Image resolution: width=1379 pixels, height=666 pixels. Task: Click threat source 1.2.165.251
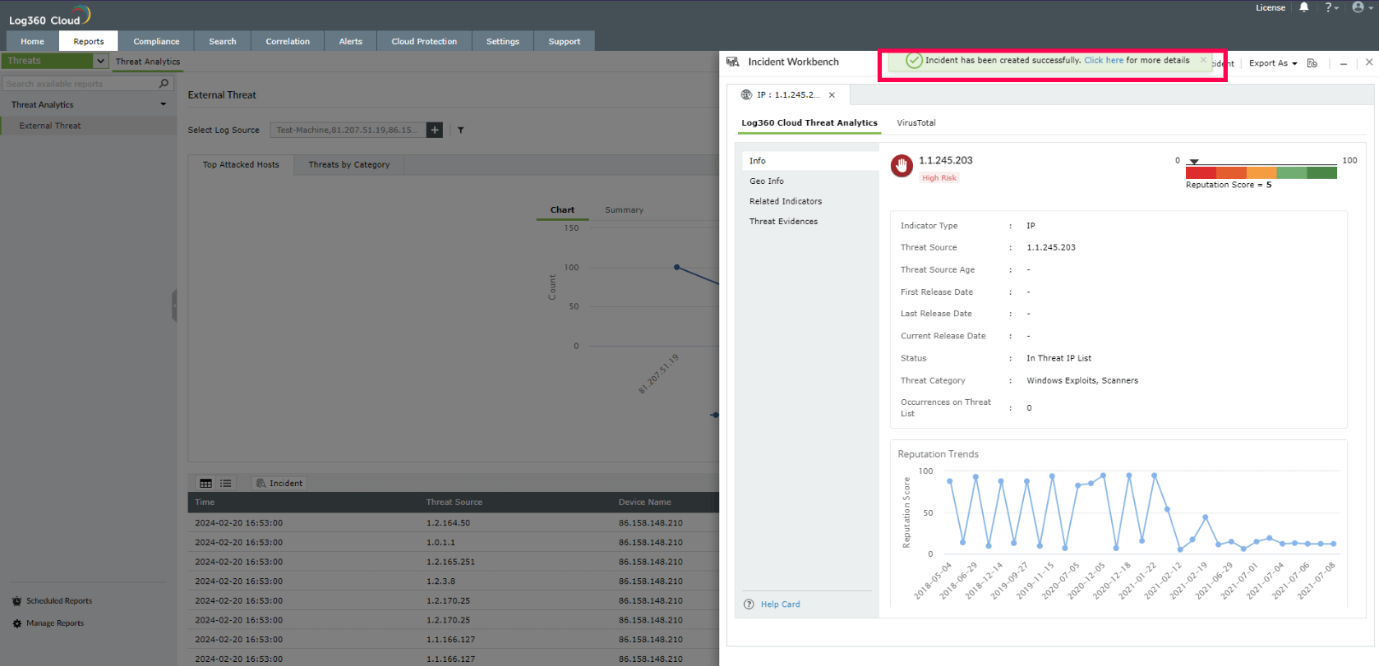click(x=450, y=563)
